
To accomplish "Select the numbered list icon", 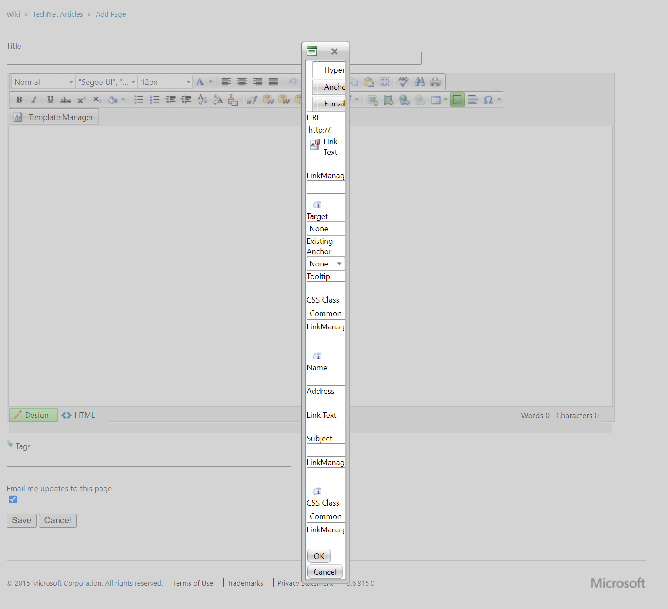I will coord(154,100).
